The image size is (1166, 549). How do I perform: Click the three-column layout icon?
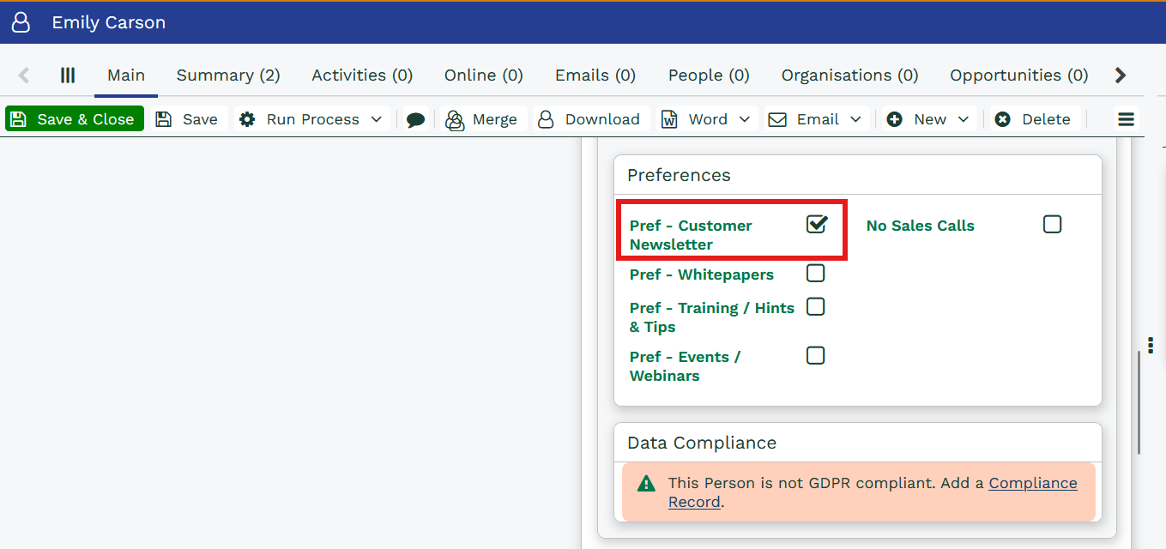point(68,75)
